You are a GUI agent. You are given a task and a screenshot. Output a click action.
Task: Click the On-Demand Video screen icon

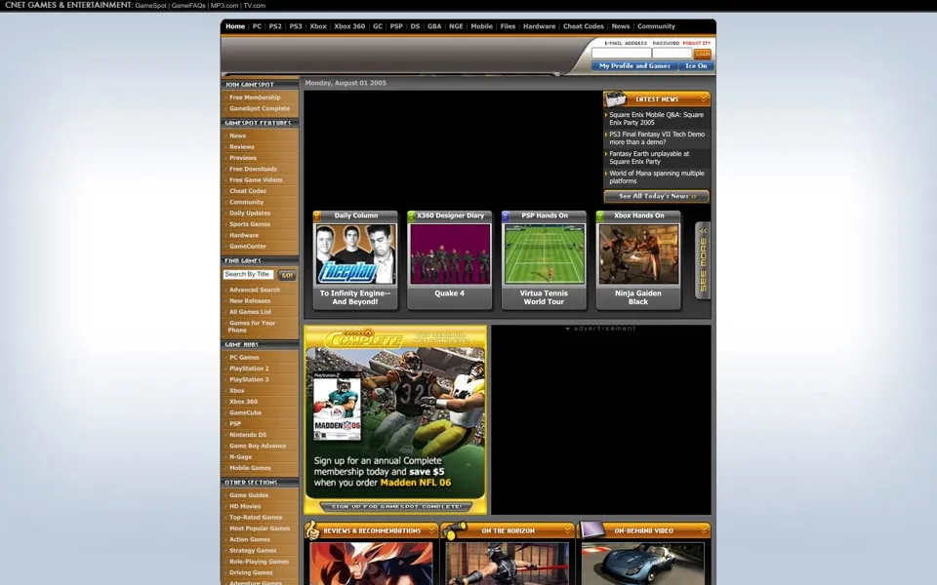(x=592, y=529)
